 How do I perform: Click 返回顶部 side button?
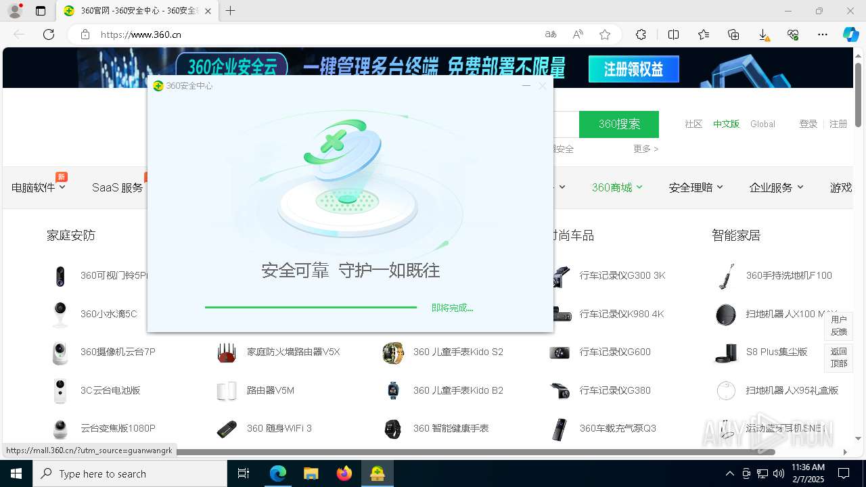(839, 357)
